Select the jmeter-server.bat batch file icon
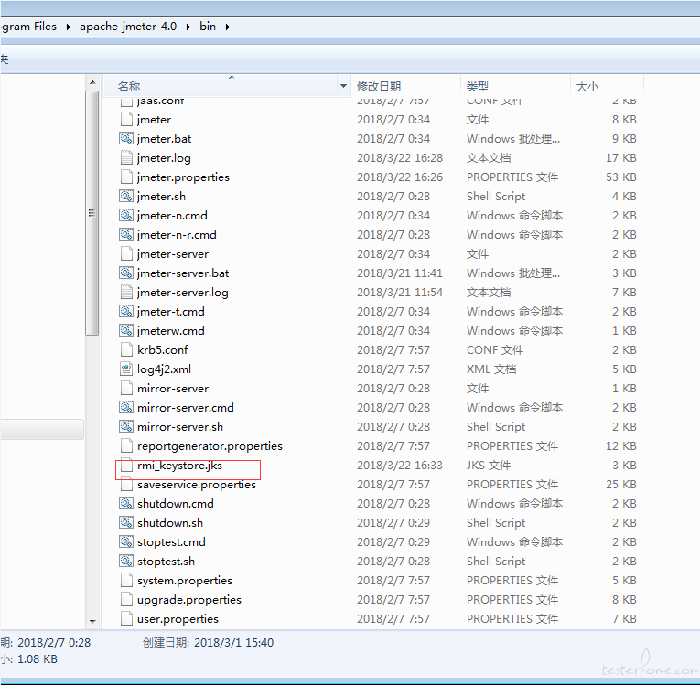The height and width of the screenshot is (685, 700). coord(126,273)
